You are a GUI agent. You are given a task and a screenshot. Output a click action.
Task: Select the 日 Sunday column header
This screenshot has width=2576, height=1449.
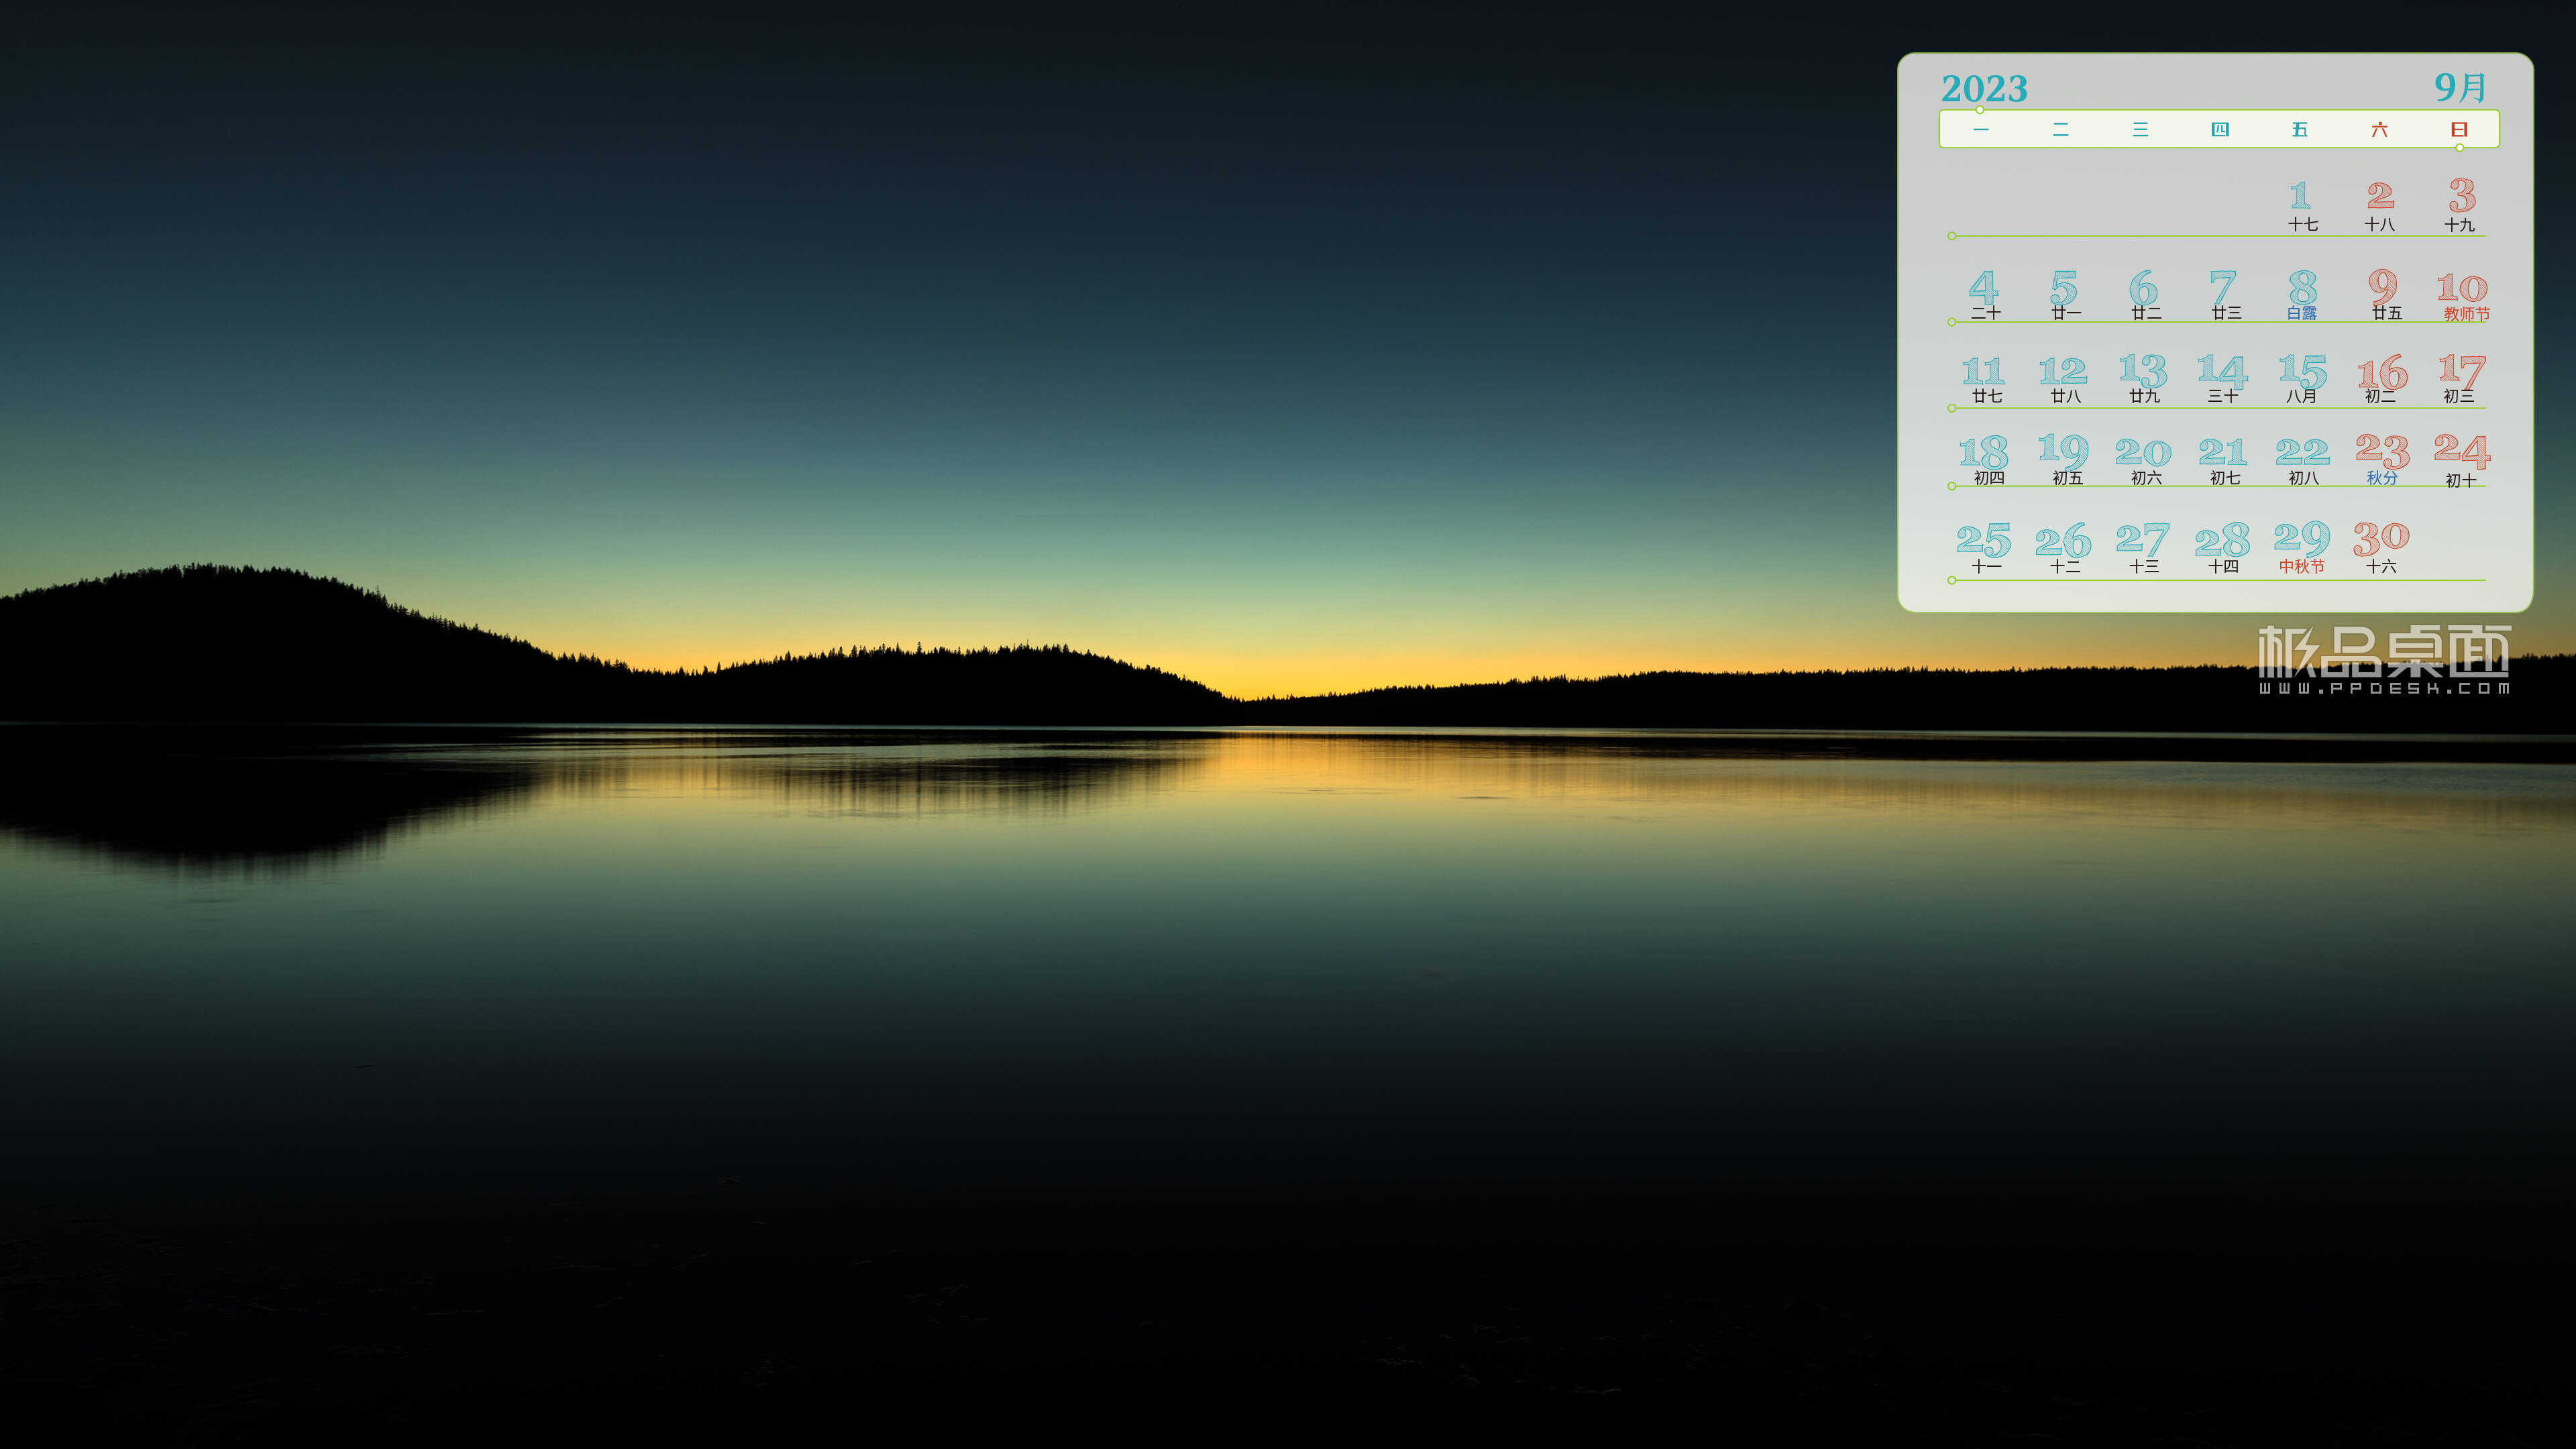2459,129
